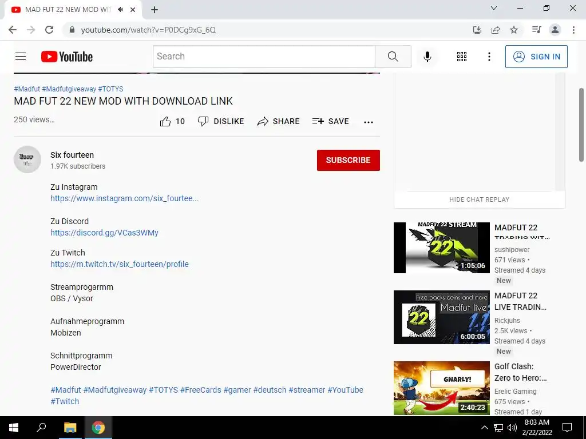
Task: Open the MADFUT 22 LIVE TRADIN... title
Action: click(520, 301)
